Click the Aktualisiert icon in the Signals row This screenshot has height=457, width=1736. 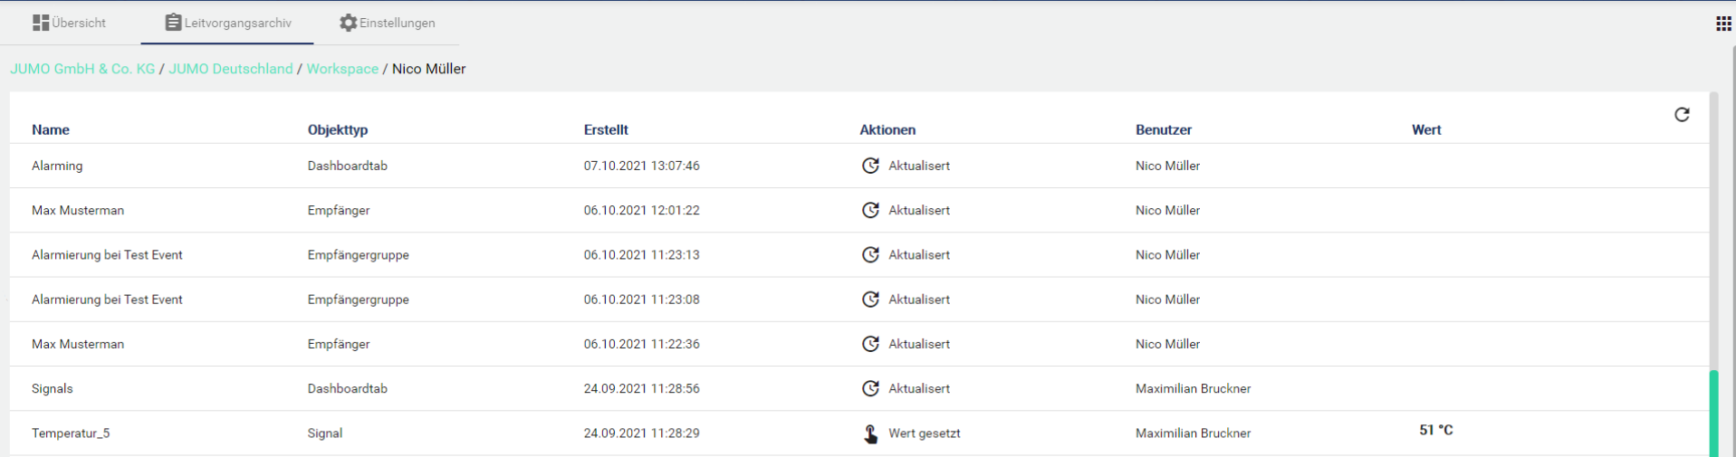(x=870, y=388)
